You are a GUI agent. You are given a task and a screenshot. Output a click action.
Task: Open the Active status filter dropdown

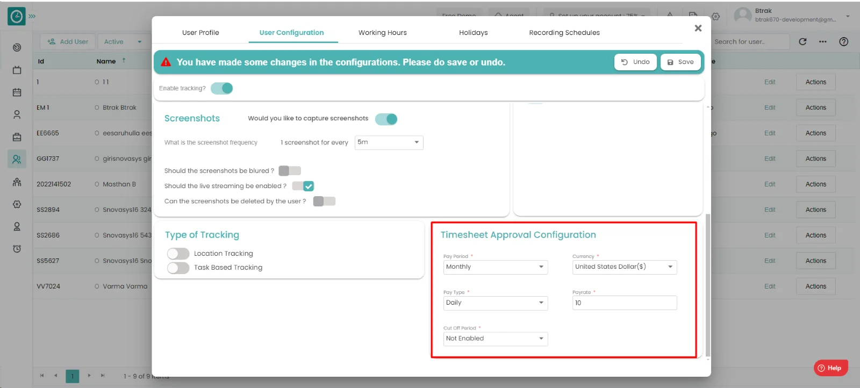(124, 41)
